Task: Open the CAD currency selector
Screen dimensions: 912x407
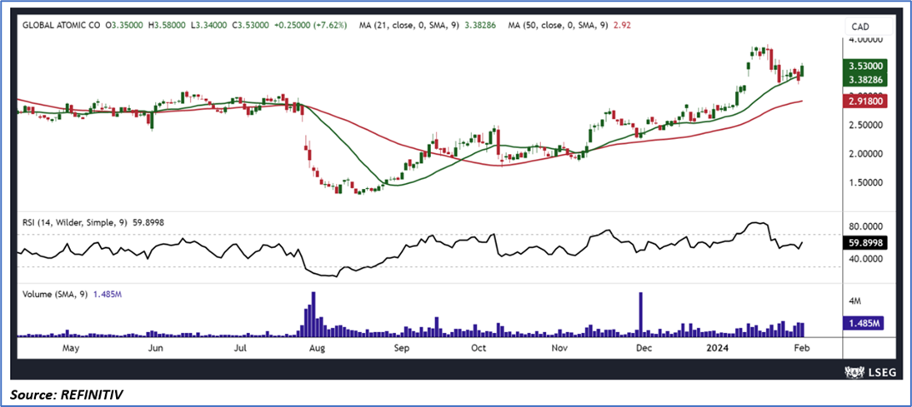Action: (869, 26)
